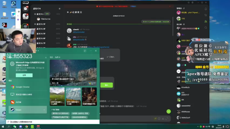Click the 已加入 joined status button
The image size is (230, 129).
coord(111,57)
